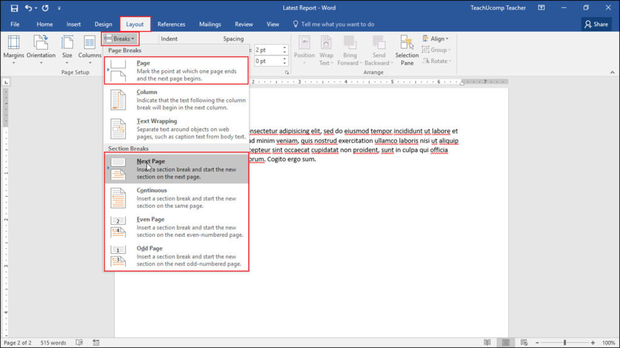Click the Undo arrow icon

click(29, 8)
